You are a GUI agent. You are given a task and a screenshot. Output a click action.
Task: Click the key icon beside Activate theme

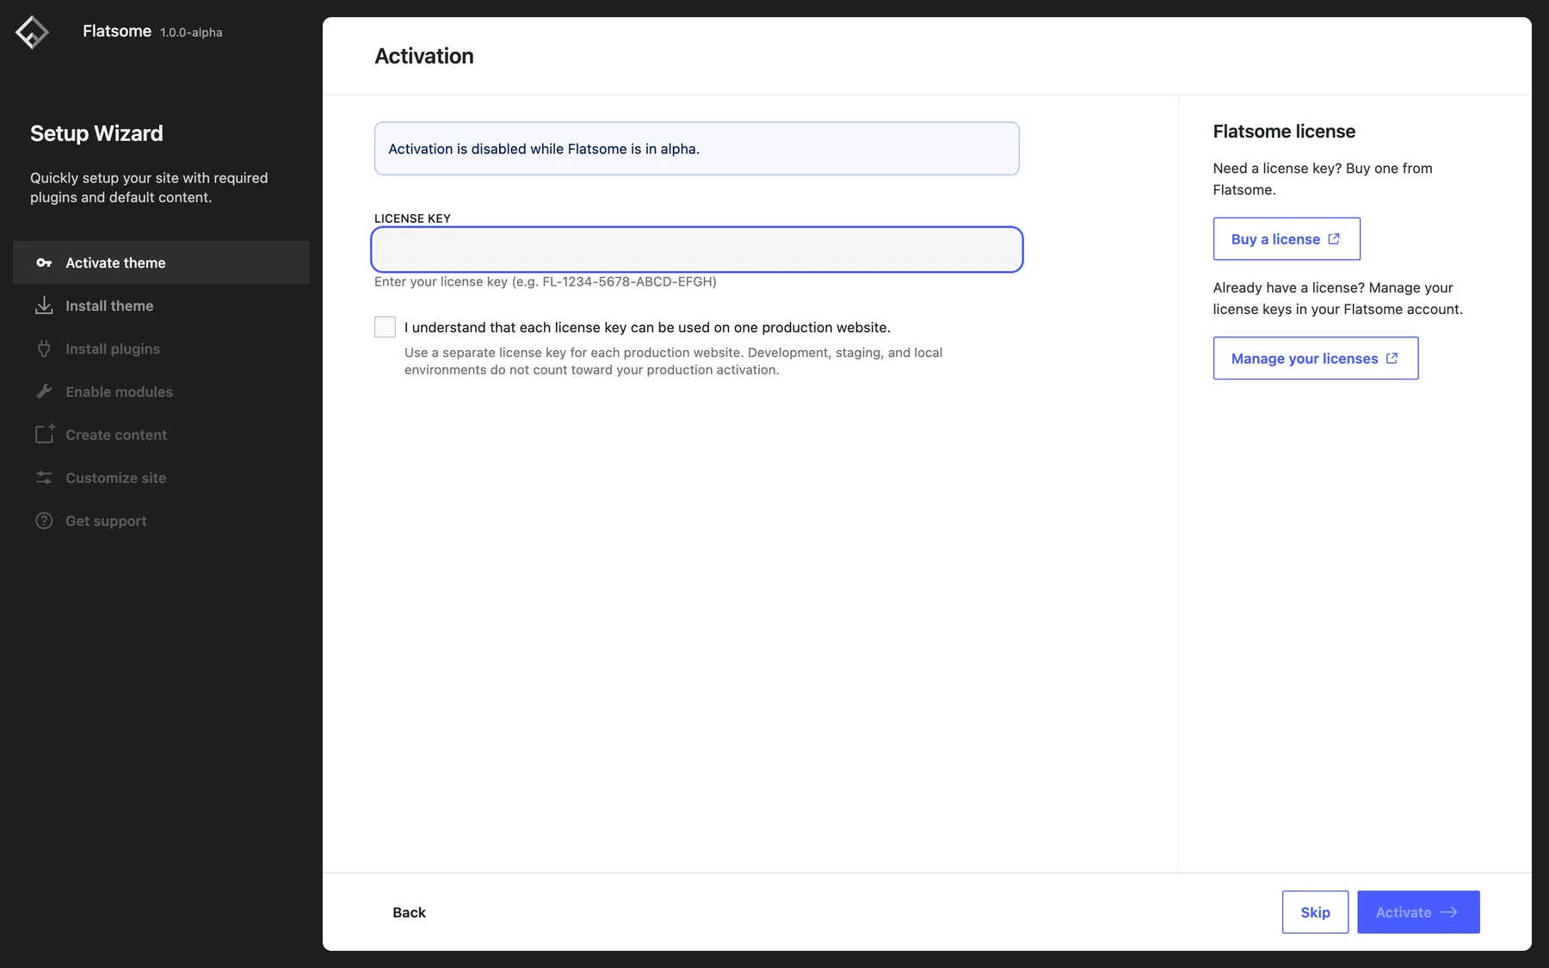(44, 262)
